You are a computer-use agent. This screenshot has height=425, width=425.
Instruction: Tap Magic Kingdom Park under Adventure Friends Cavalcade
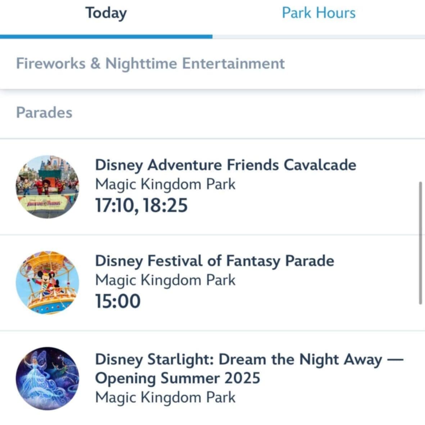coord(165,185)
